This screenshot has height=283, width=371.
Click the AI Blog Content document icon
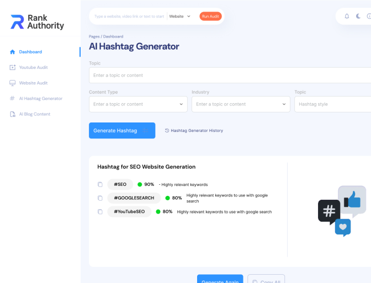click(x=13, y=114)
